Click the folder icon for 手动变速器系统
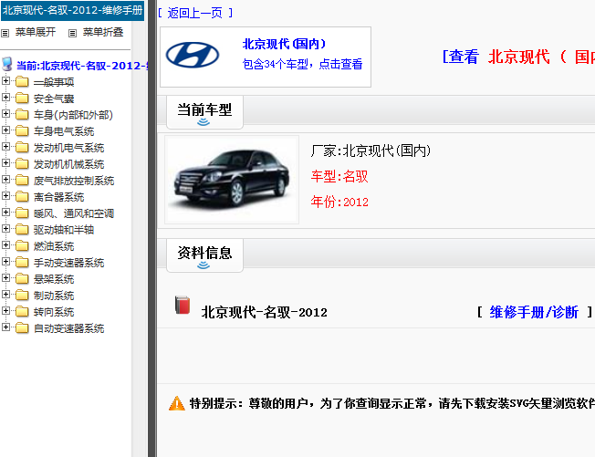Screen dimensions: 595x457 (x=22, y=263)
